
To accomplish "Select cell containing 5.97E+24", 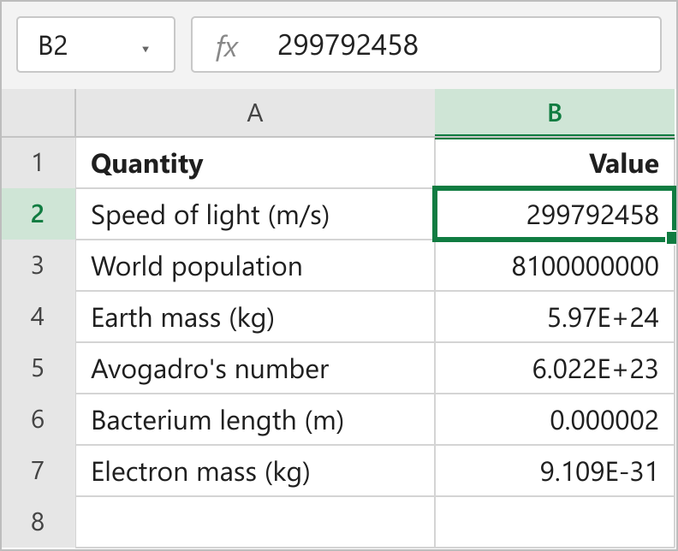I will click(x=555, y=317).
